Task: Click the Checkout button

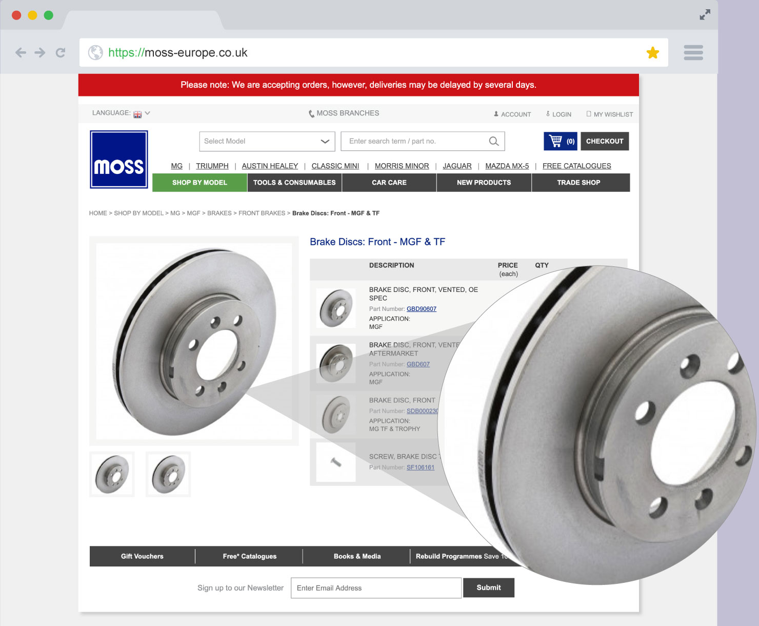Action: click(605, 141)
